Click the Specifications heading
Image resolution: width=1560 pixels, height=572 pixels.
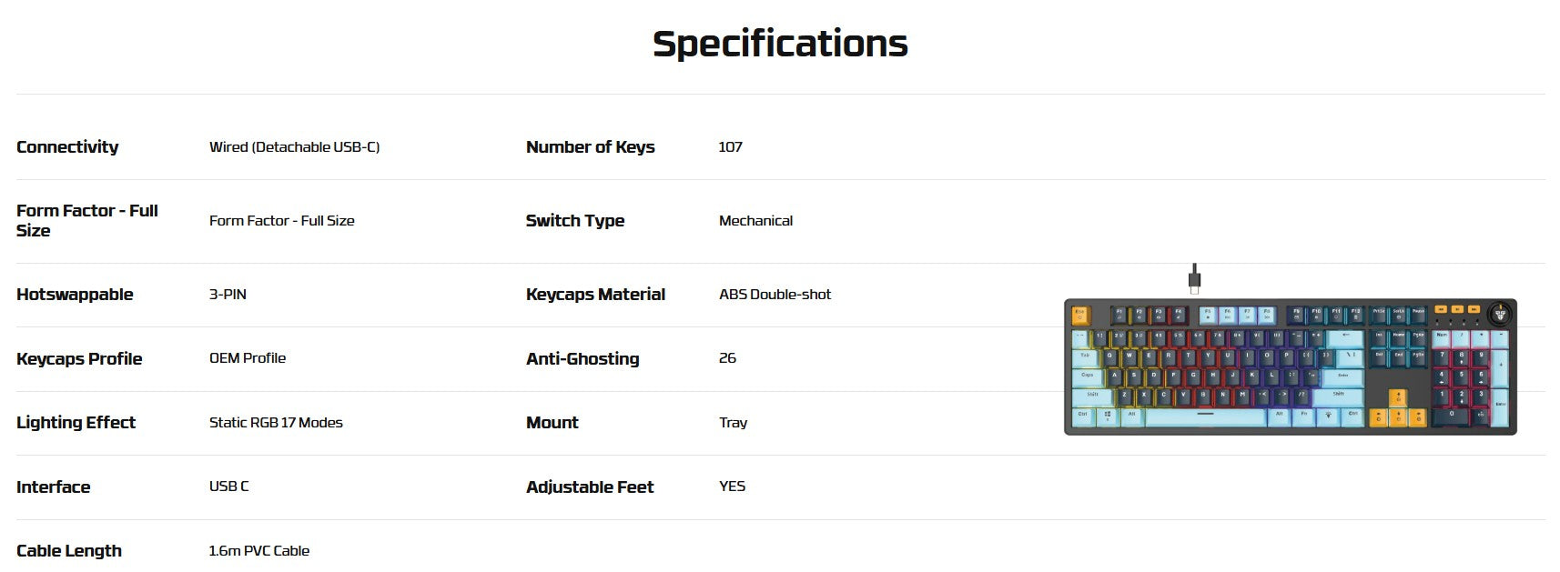780,44
